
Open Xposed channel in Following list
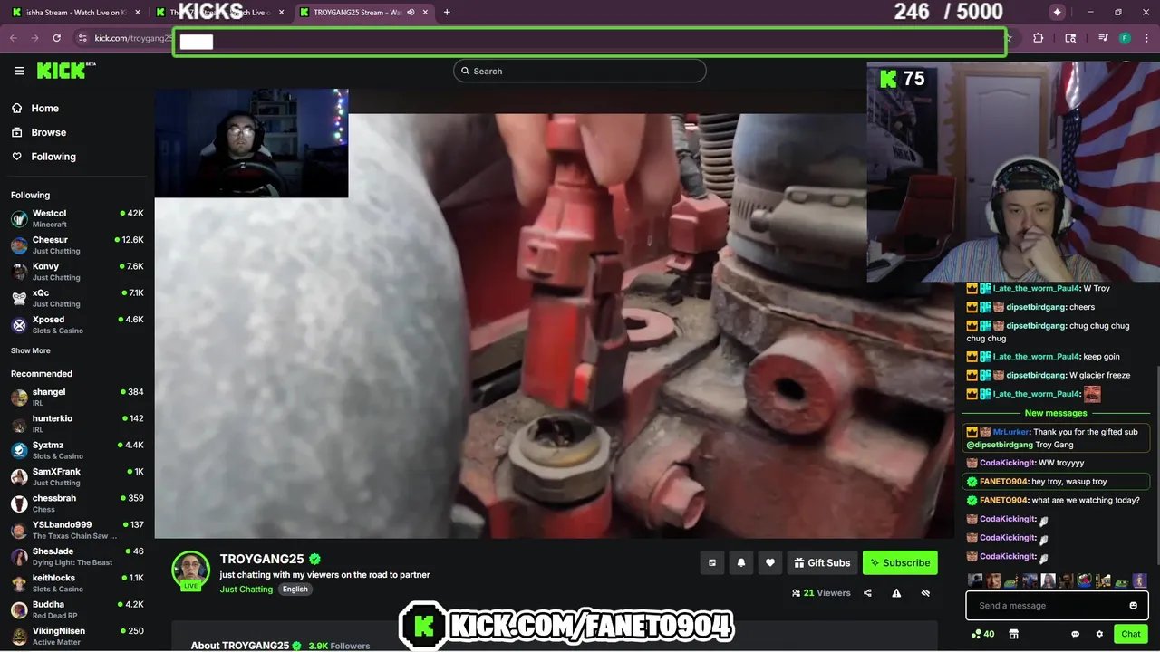point(77,324)
